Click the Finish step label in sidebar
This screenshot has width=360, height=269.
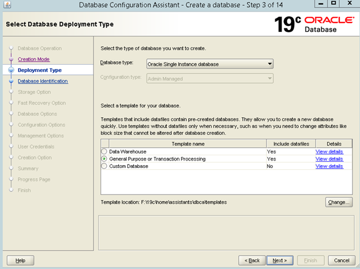pyautogui.click(x=24, y=190)
